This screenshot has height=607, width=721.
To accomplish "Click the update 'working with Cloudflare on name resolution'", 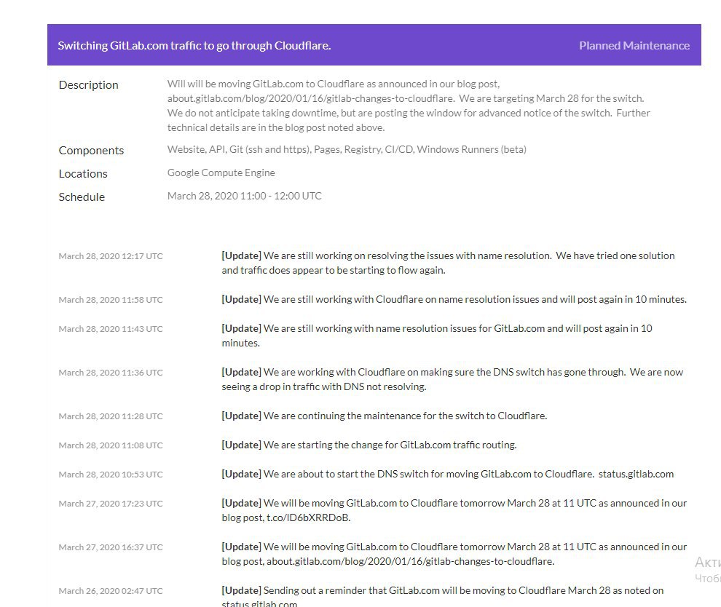I will click(x=454, y=299).
